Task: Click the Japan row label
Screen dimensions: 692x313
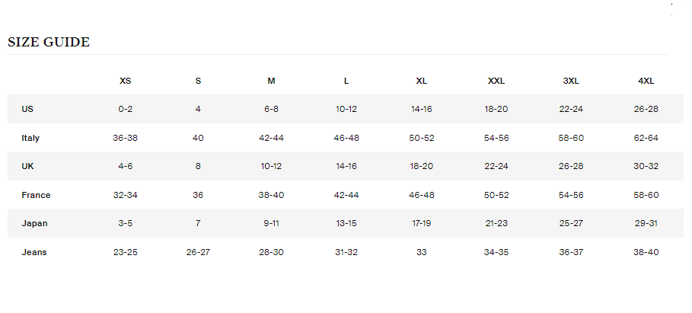Action: 34,223
